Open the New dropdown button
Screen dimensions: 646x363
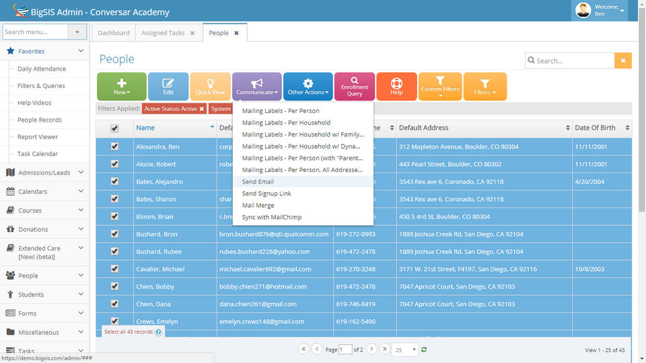pyautogui.click(x=122, y=87)
